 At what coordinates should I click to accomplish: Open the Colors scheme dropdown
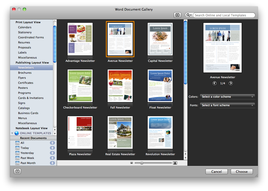[227, 97]
